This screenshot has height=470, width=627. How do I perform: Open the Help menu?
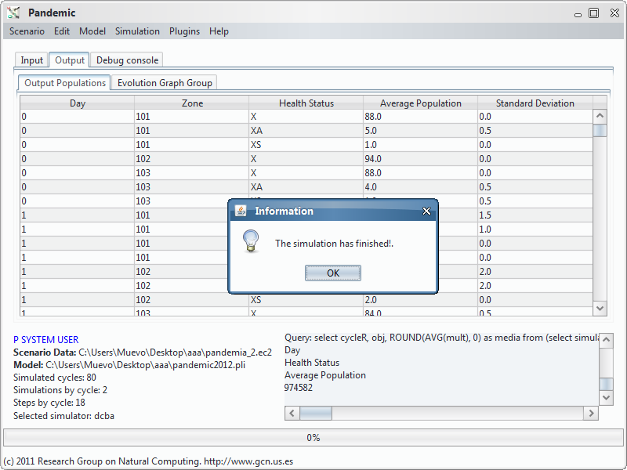click(x=219, y=31)
